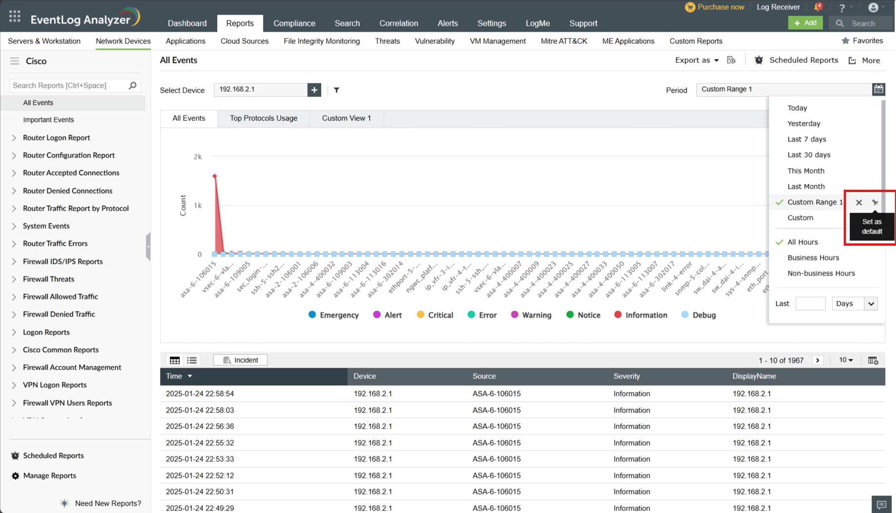Click export history icon beside Export as
Screen dimensions: 896x513
tap(731, 60)
